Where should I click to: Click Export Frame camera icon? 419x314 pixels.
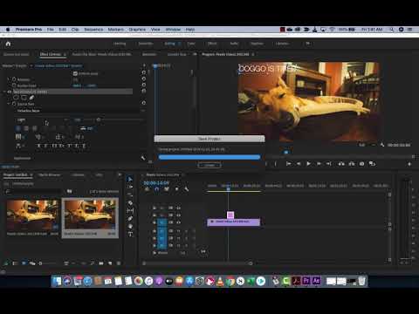point(361,164)
